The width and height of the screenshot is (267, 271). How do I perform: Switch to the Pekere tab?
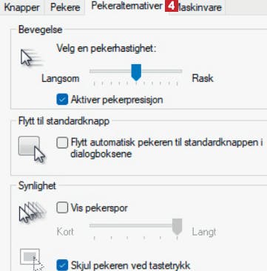pos(65,7)
